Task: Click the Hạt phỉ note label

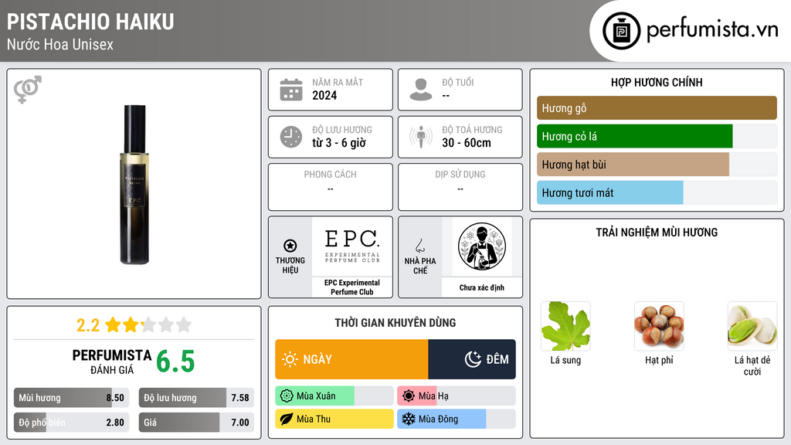Action: [659, 360]
